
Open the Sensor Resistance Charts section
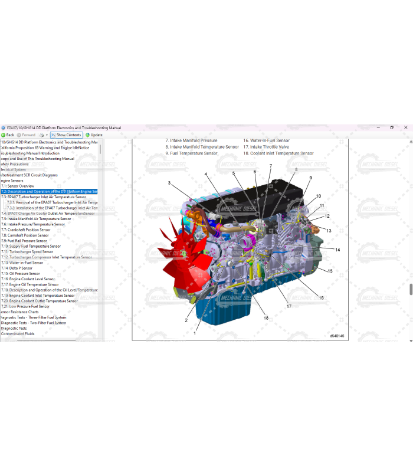coord(19,312)
